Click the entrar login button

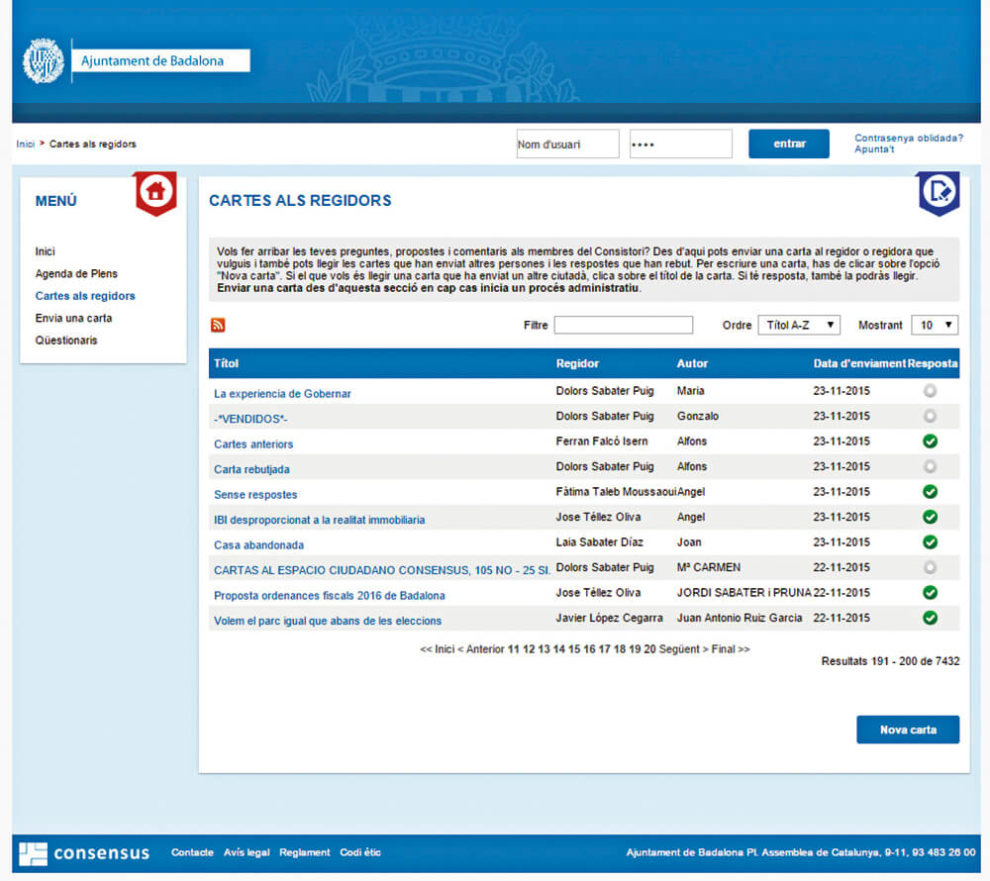(x=789, y=144)
